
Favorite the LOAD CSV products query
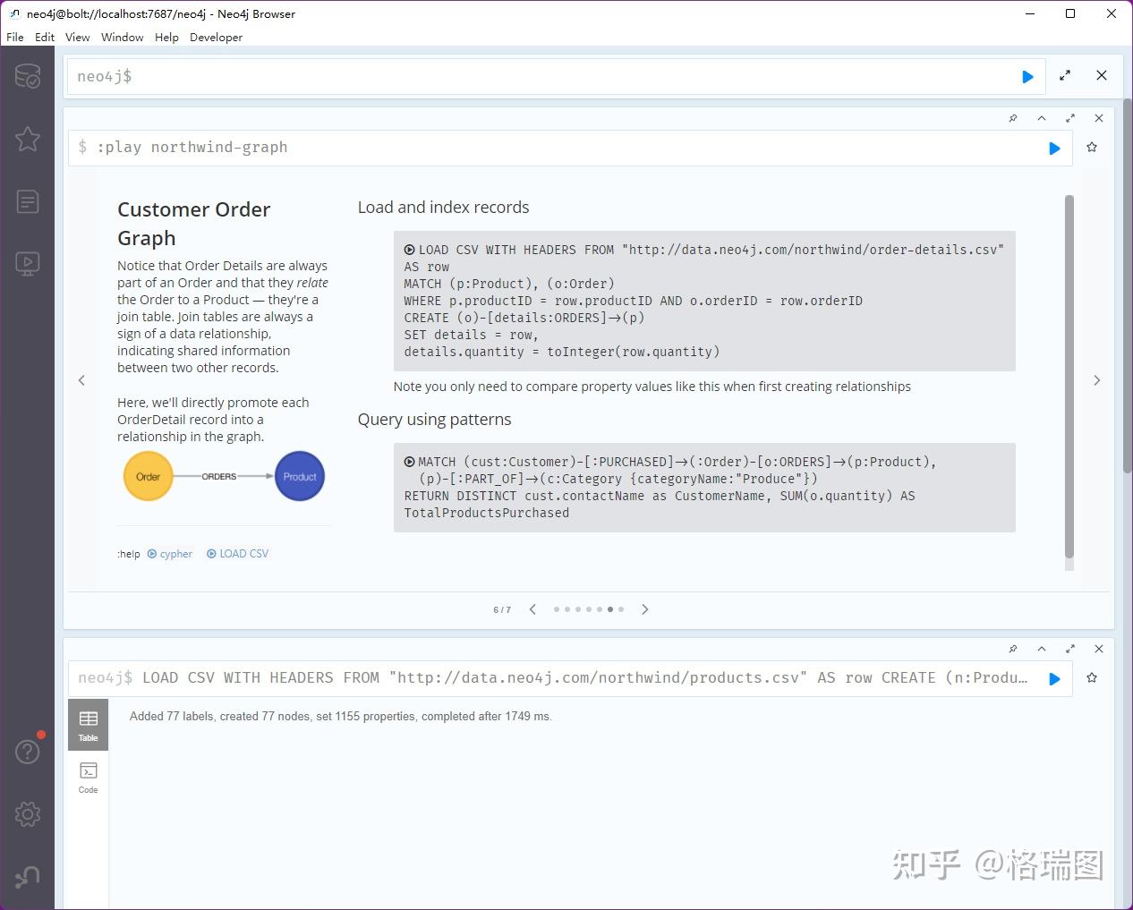[x=1092, y=678]
